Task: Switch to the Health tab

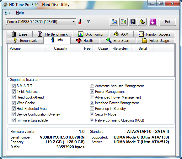Action: pos(85,40)
